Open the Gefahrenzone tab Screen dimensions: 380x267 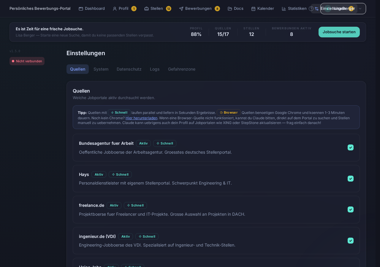click(182, 69)
